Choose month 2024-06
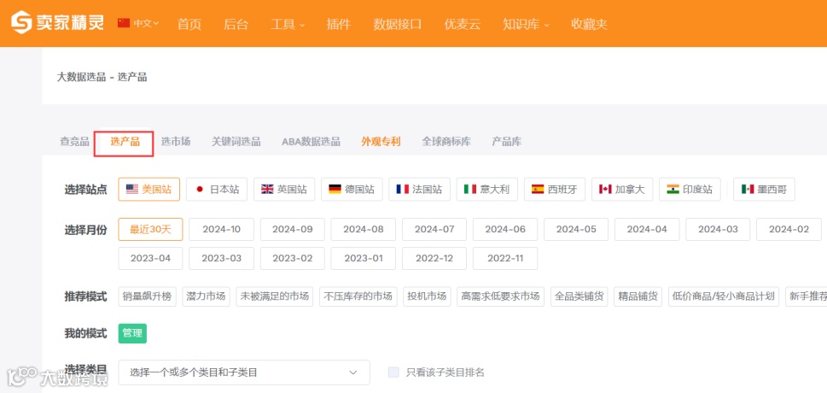This screenshot has width=827, height=393. point(504,229)
